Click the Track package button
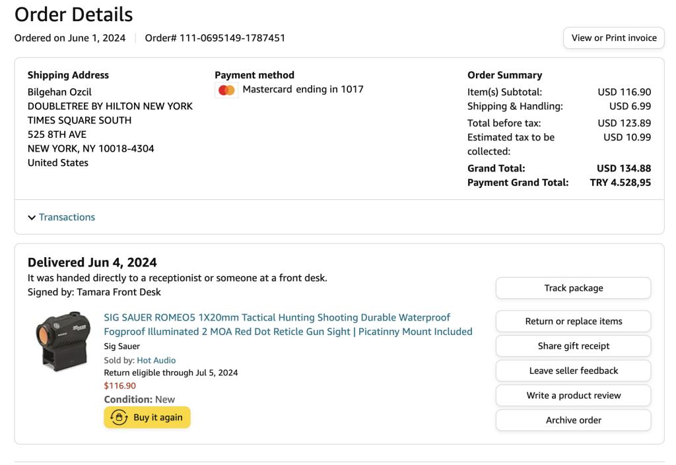 (573, 288)
